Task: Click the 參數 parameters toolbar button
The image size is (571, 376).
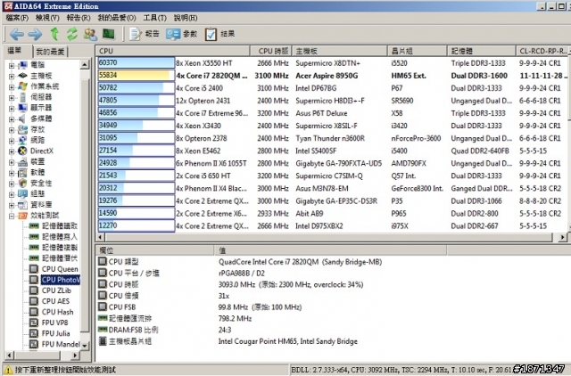Action: coord(181,34)
